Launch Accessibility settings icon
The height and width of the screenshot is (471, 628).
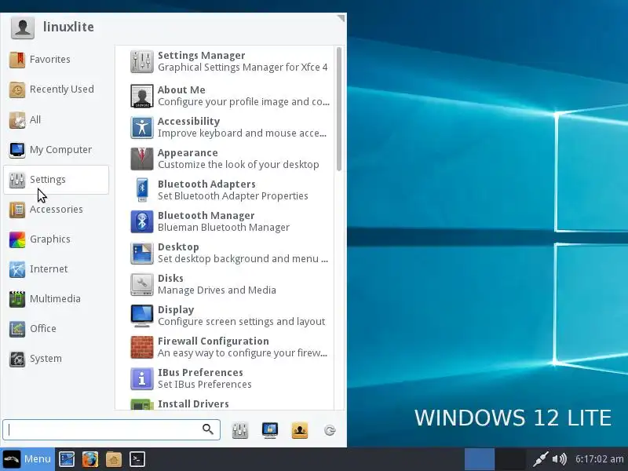pos(142,127)
